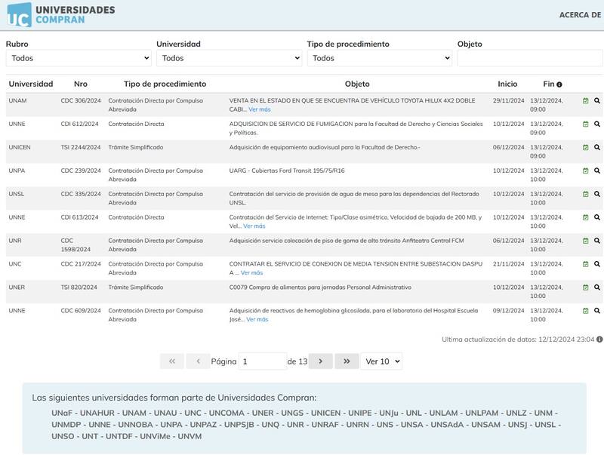Open magnifier icon for CDC 335/2024 row
Image resolution: width=604 pixels, height=455 pixels.
(x=596, y=195)
